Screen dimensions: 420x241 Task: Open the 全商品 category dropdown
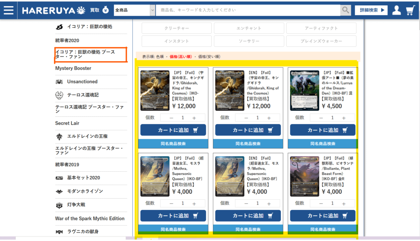click(135, 10)
